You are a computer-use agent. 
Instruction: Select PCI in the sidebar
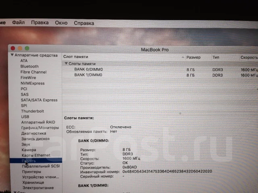24,89
